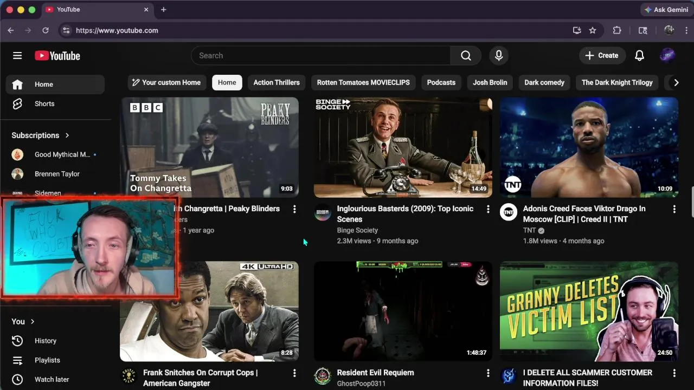This screenshot has width=694, height=390.
Task: Go to Home in the sidebar
Action: pos(55,84)
